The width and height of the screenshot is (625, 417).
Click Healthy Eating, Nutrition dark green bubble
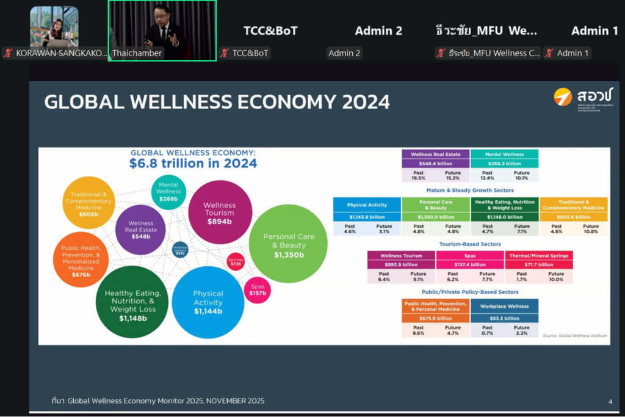(x=132, y=301)
